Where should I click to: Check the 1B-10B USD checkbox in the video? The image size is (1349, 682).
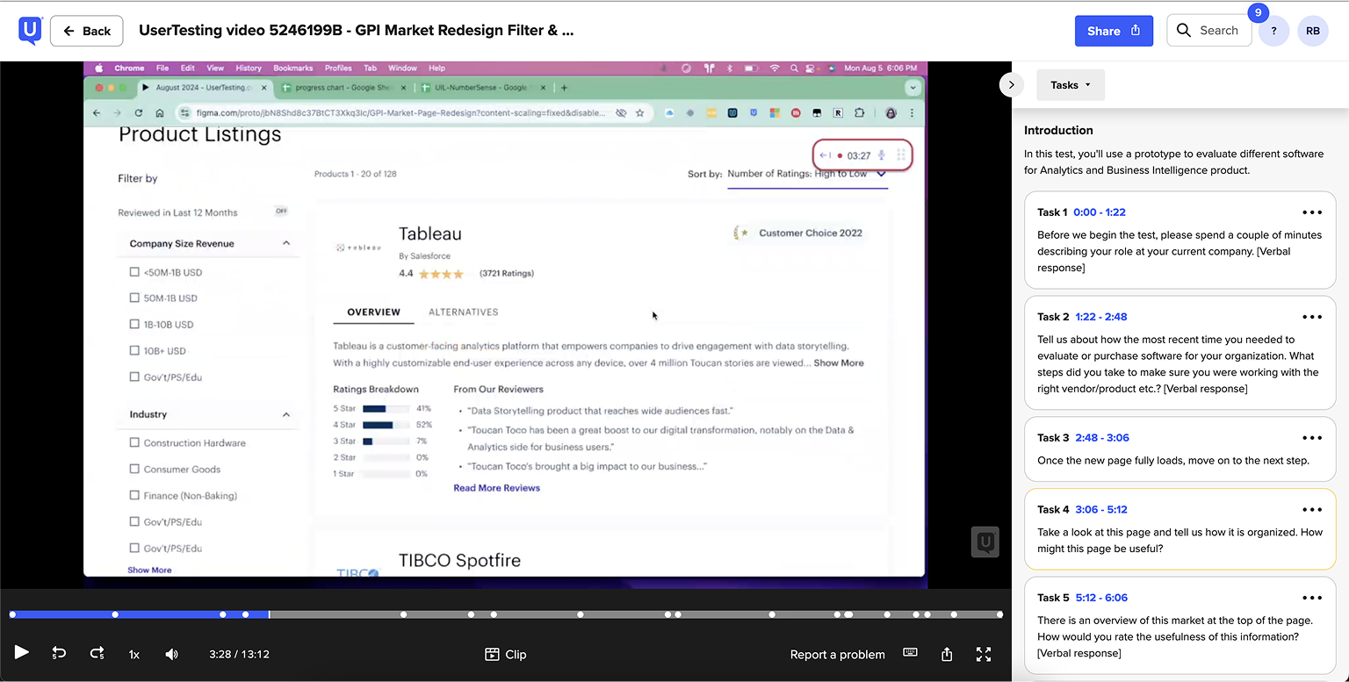coord(134,325)
